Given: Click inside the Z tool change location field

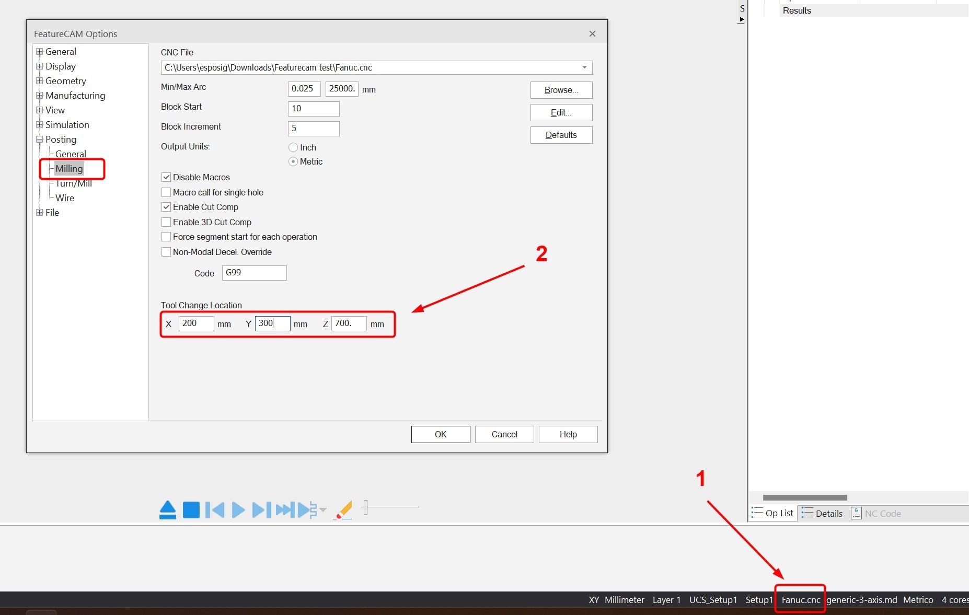Looking at the screenshot, I should pyautogui.click(x=349, y=323).
